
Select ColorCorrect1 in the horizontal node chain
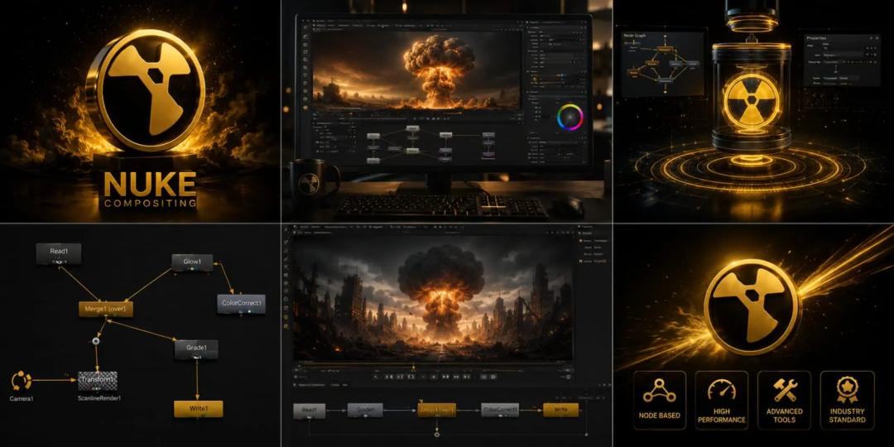(500, 410)
